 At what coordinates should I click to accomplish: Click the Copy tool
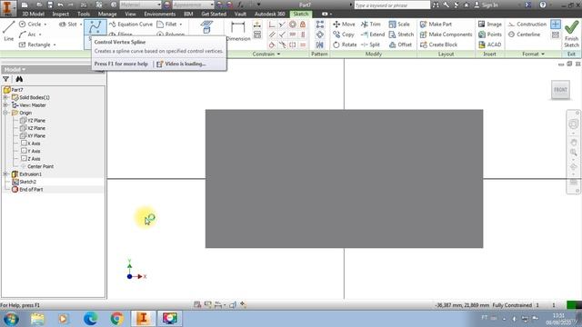[x=344, y=35]
